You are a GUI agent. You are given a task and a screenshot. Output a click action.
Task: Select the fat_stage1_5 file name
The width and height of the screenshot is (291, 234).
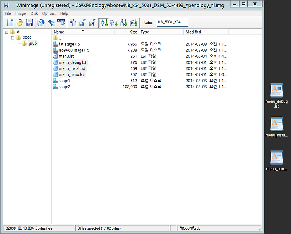[x=70, y=44]
